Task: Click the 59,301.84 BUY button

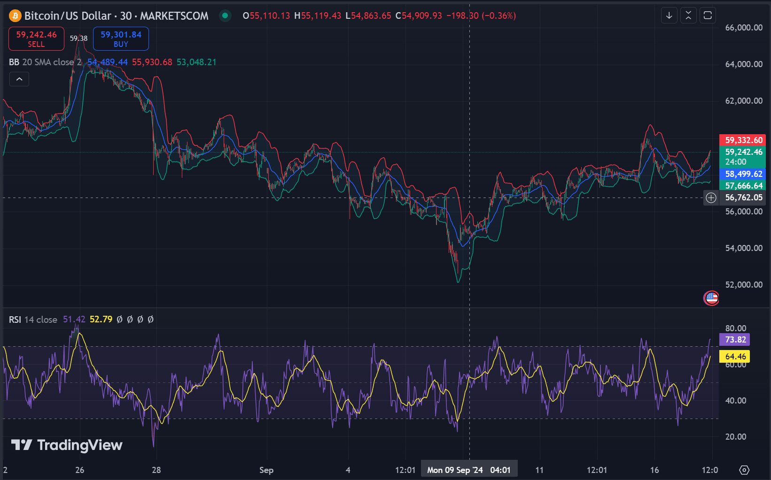Action: pyautogui.click(x=121, y=39)
